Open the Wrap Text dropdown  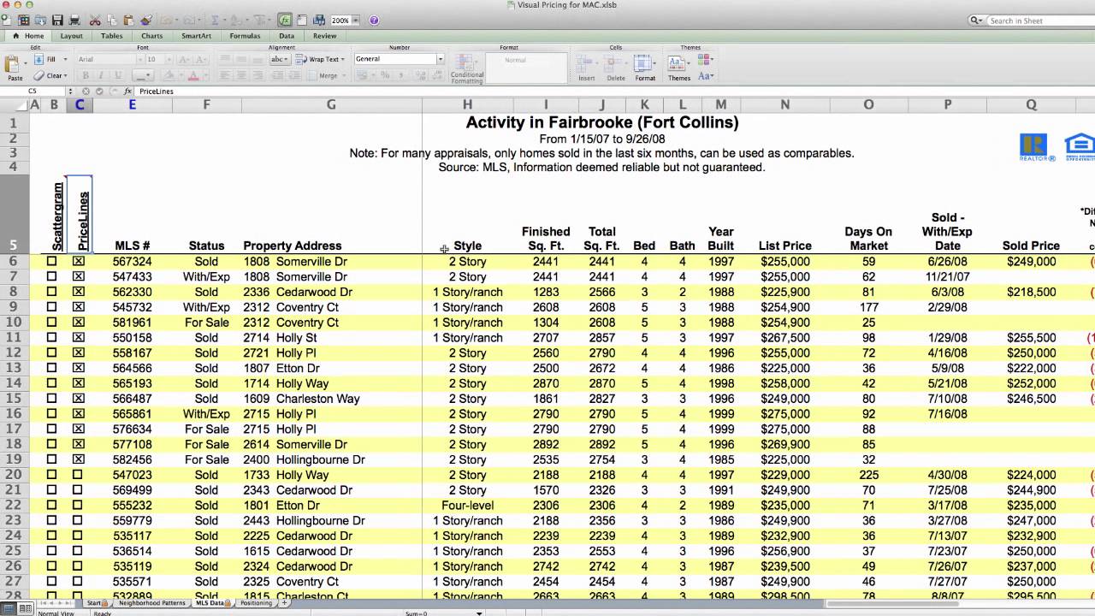click(344, 59)
